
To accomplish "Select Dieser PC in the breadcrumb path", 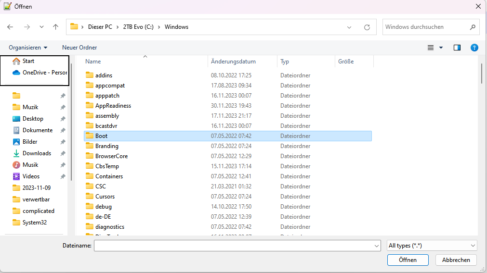I will tap(100, 27).
